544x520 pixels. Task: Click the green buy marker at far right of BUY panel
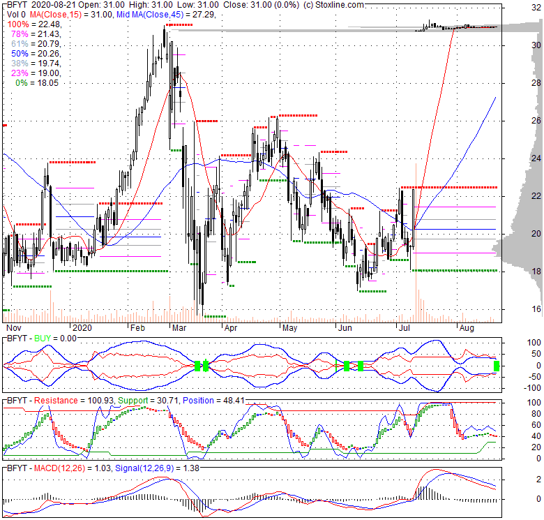[497, 366]
